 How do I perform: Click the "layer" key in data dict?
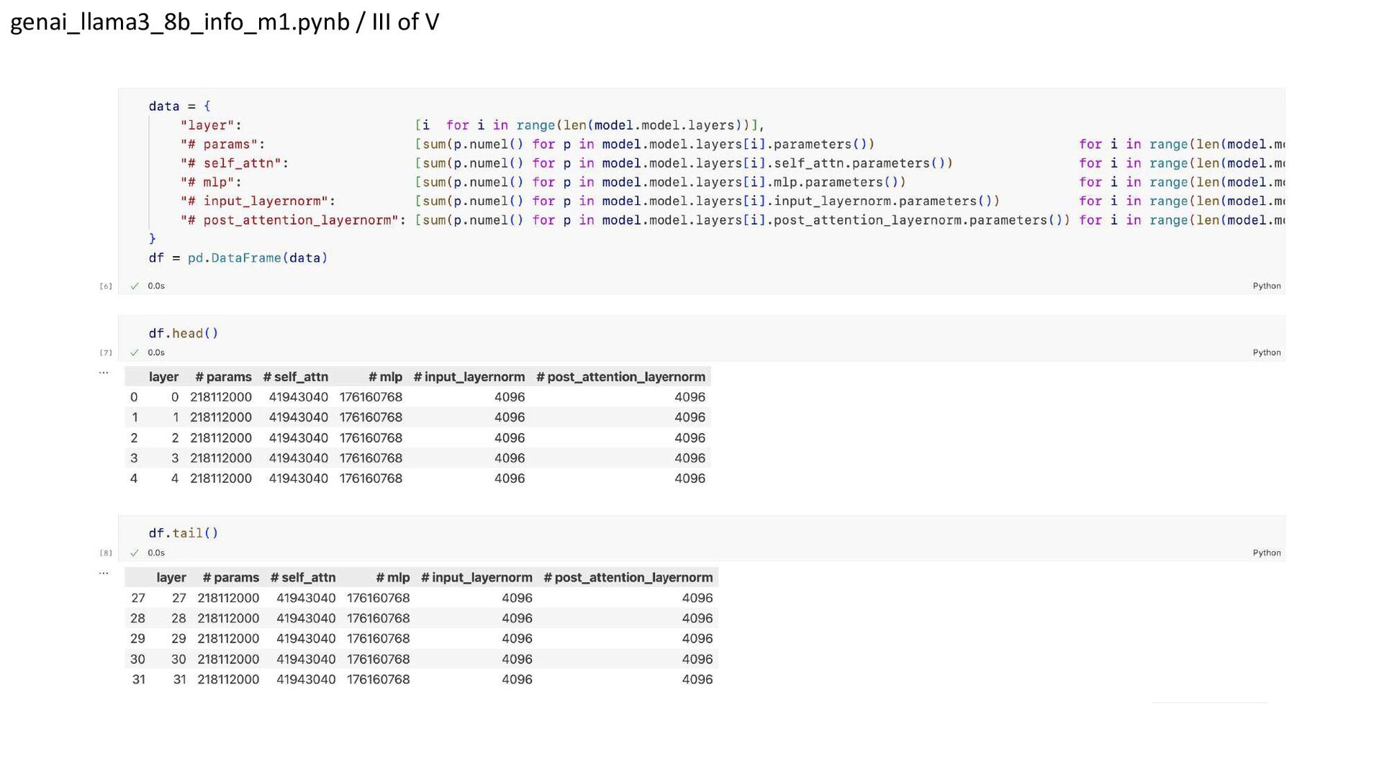click(211, 125)
